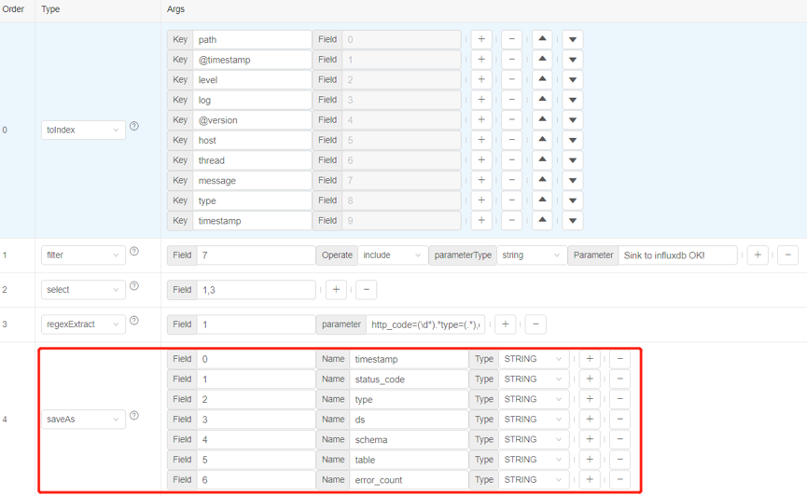
Task: Add a row after the level key
Action: pos(481,80)
